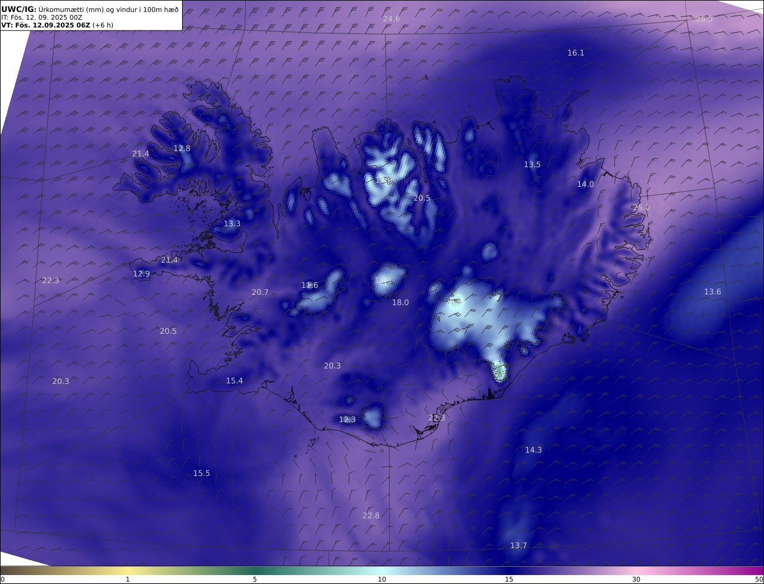Select the 18.0 value label

pos(401,303)
